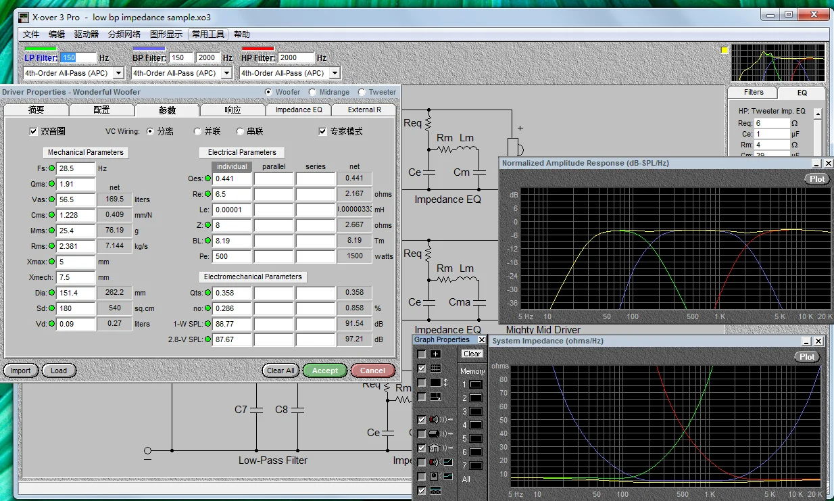
Task: Click the blue BP Filter color bar
Action: click(x=149, y=49)
